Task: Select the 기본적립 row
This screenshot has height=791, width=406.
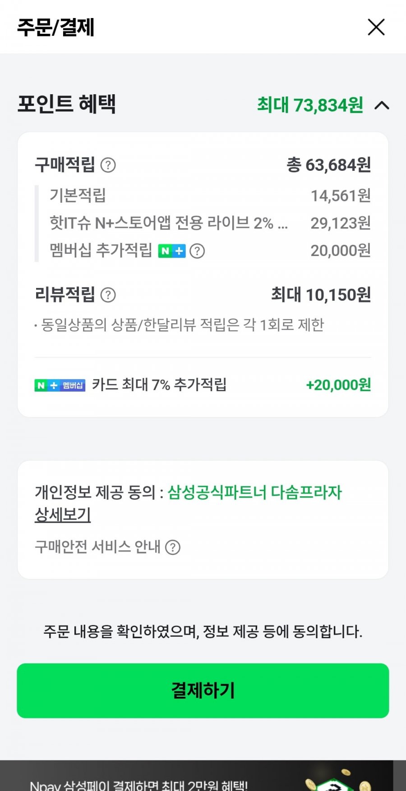Action: point(78,196)
